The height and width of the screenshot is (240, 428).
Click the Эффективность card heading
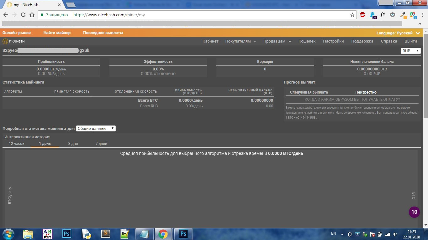click(158, 62)
